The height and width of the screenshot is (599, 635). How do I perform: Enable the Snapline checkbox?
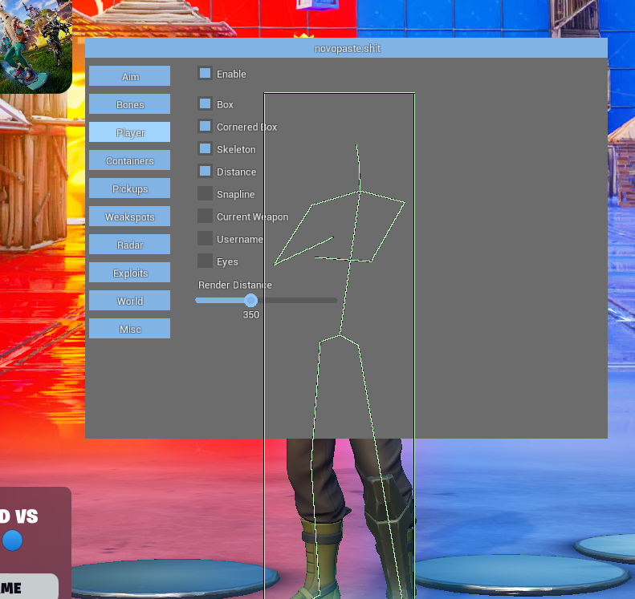(x=206, y=194)
